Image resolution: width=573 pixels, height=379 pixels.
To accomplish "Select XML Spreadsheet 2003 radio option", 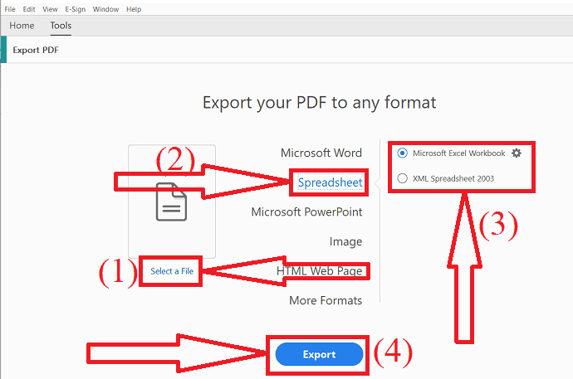I will pyautogui.click(x=402, y=178).
